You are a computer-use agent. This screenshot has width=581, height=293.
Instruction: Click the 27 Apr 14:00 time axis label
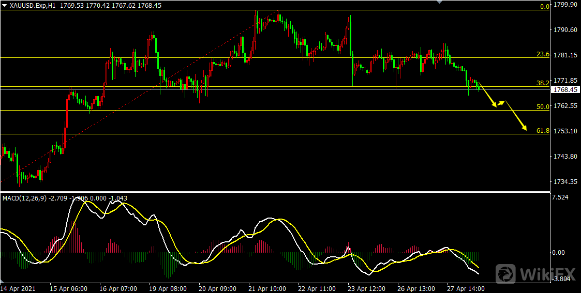pos(467,288)
